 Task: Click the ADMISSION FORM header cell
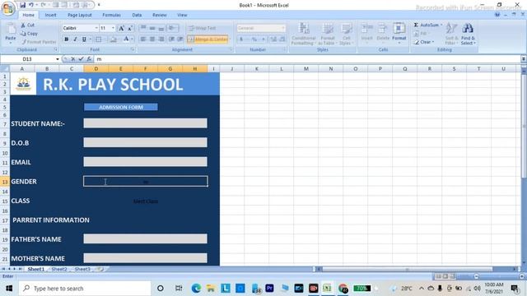[x=121, y=107]
